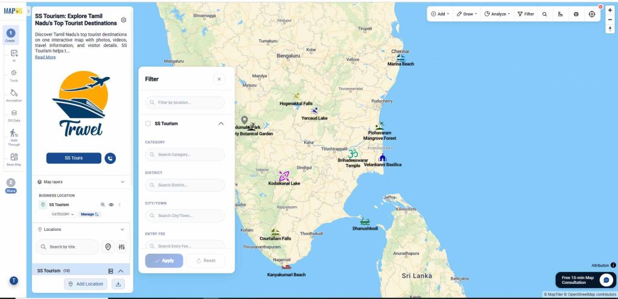This screenshot has height=299, width=618.
Task: Click the Add Location button
Action: (86, 284)
